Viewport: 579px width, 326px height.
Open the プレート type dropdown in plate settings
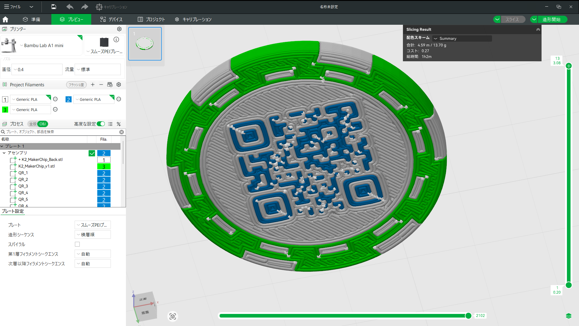tap(93, 225)
